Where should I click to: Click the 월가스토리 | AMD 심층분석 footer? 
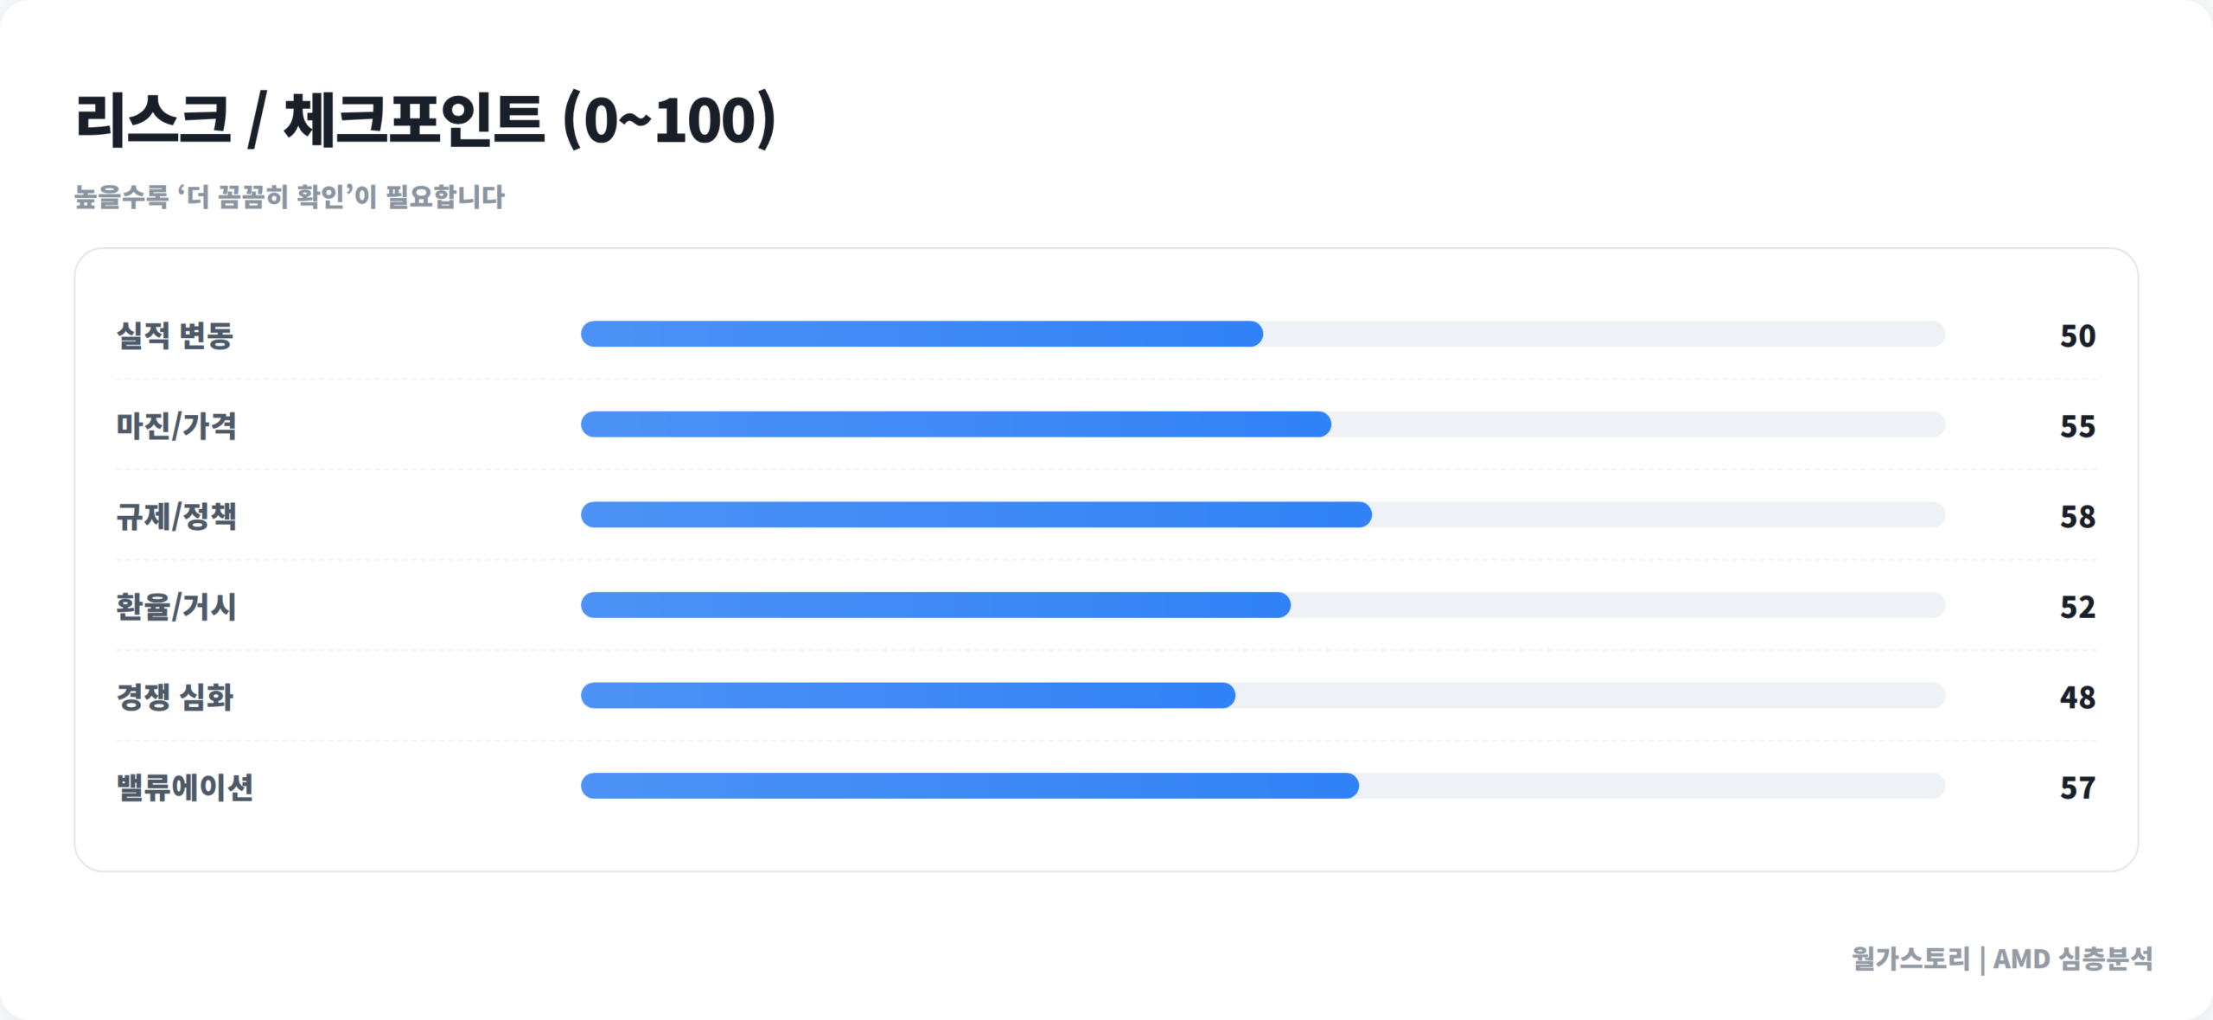2001,959
